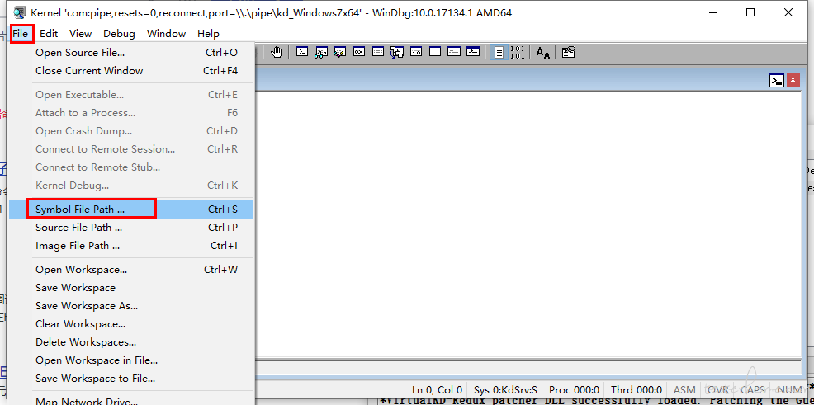This screenshot has height=405, width=814.
Task: Click the insert or remove breakpoint hand icon
Action: 277,52
